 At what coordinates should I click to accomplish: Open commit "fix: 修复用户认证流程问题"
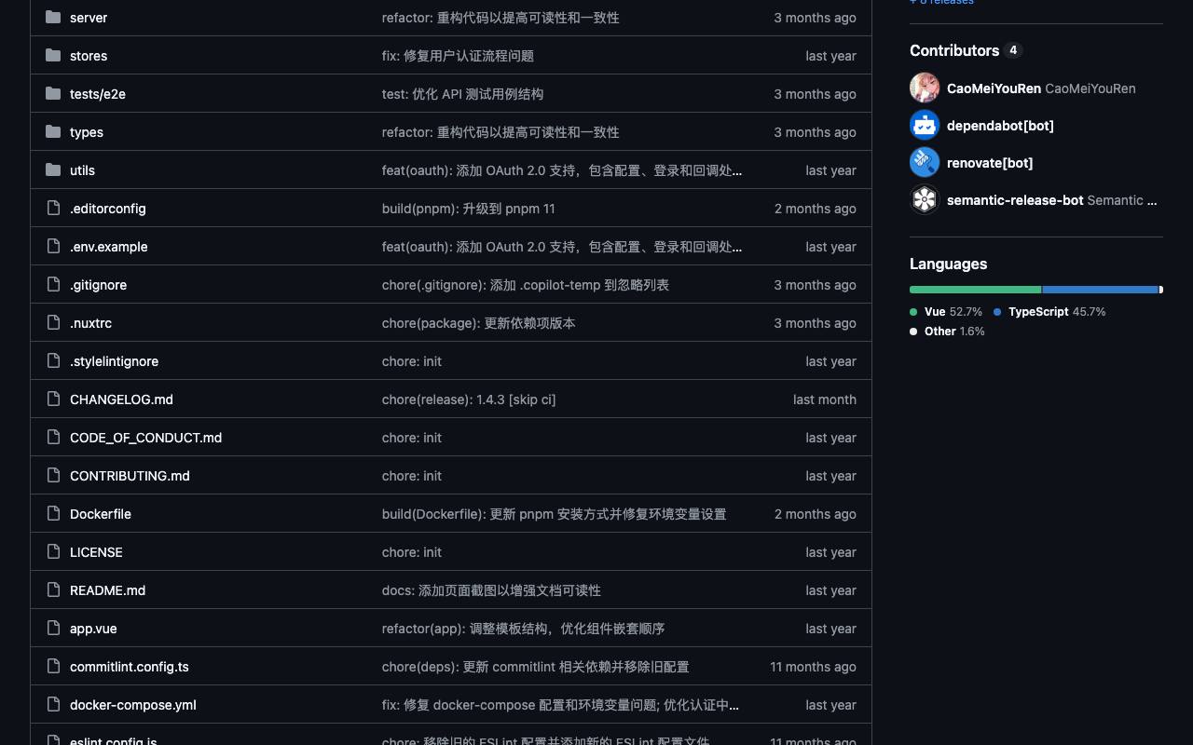(x=458, y=56)
